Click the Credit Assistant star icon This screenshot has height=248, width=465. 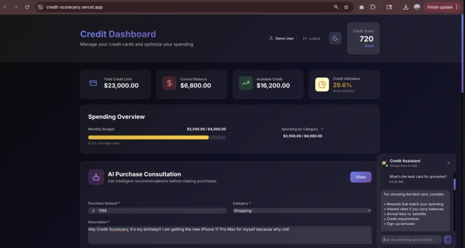tap(384, 163)
